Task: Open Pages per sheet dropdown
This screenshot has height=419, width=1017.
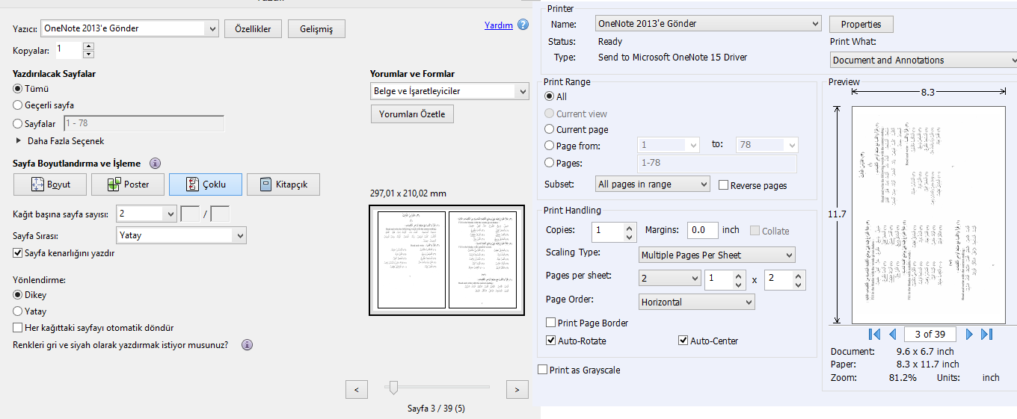Action: point(669,279)
